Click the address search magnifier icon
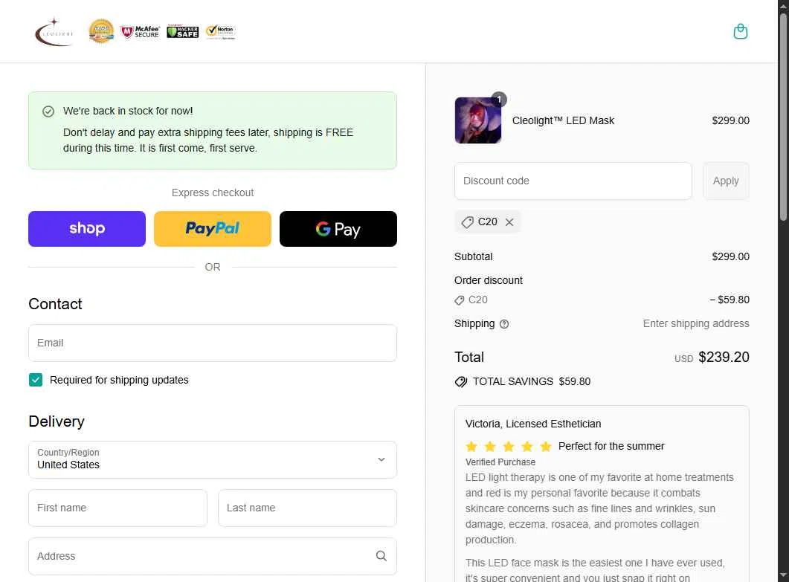This screenshot has width=789, height=582. click(381, 556)
